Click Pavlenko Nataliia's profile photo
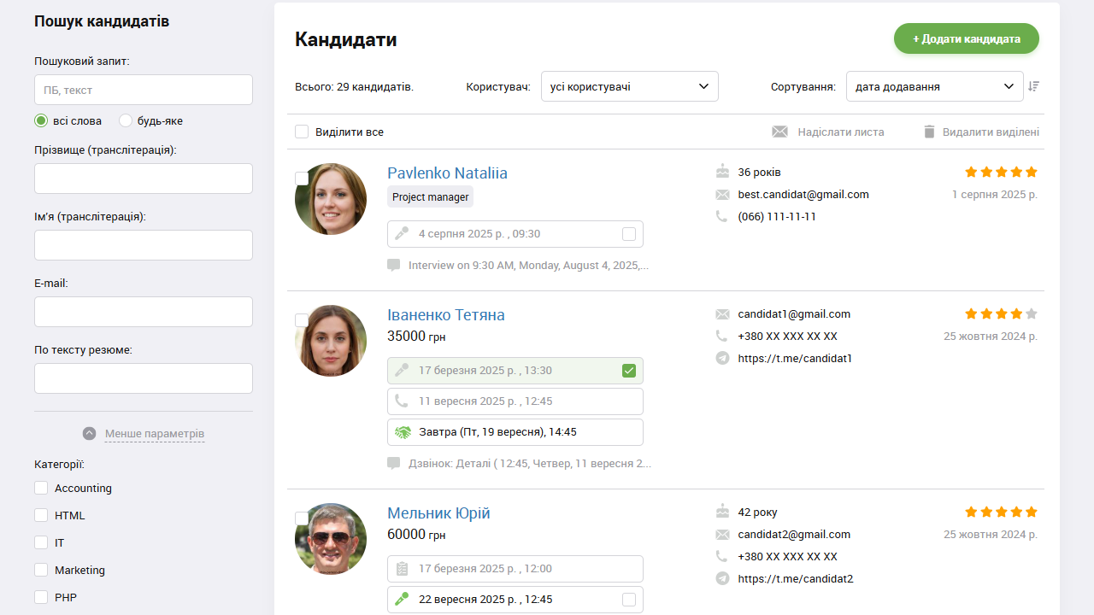Viewport: 1094px width, 615px height. click(331, 200)
